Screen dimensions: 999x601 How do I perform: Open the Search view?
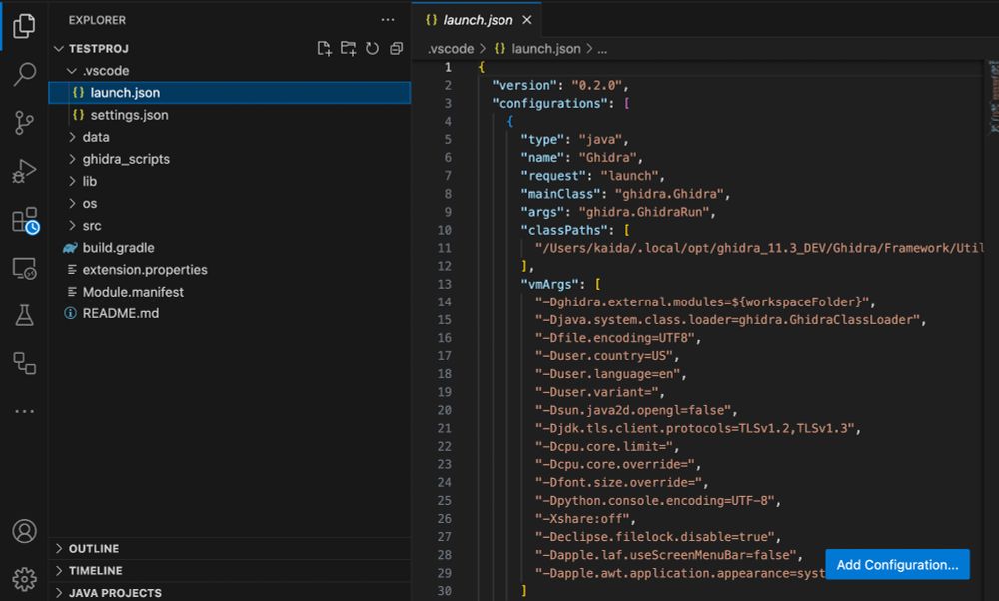click(x=24, y=74)
